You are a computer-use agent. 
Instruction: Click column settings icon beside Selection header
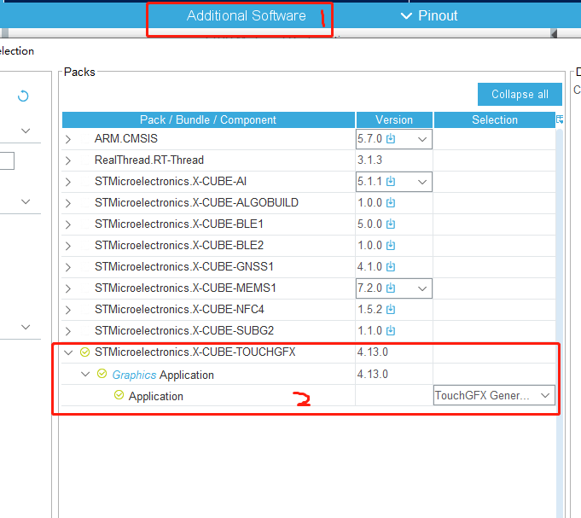[x=560, y=119]
